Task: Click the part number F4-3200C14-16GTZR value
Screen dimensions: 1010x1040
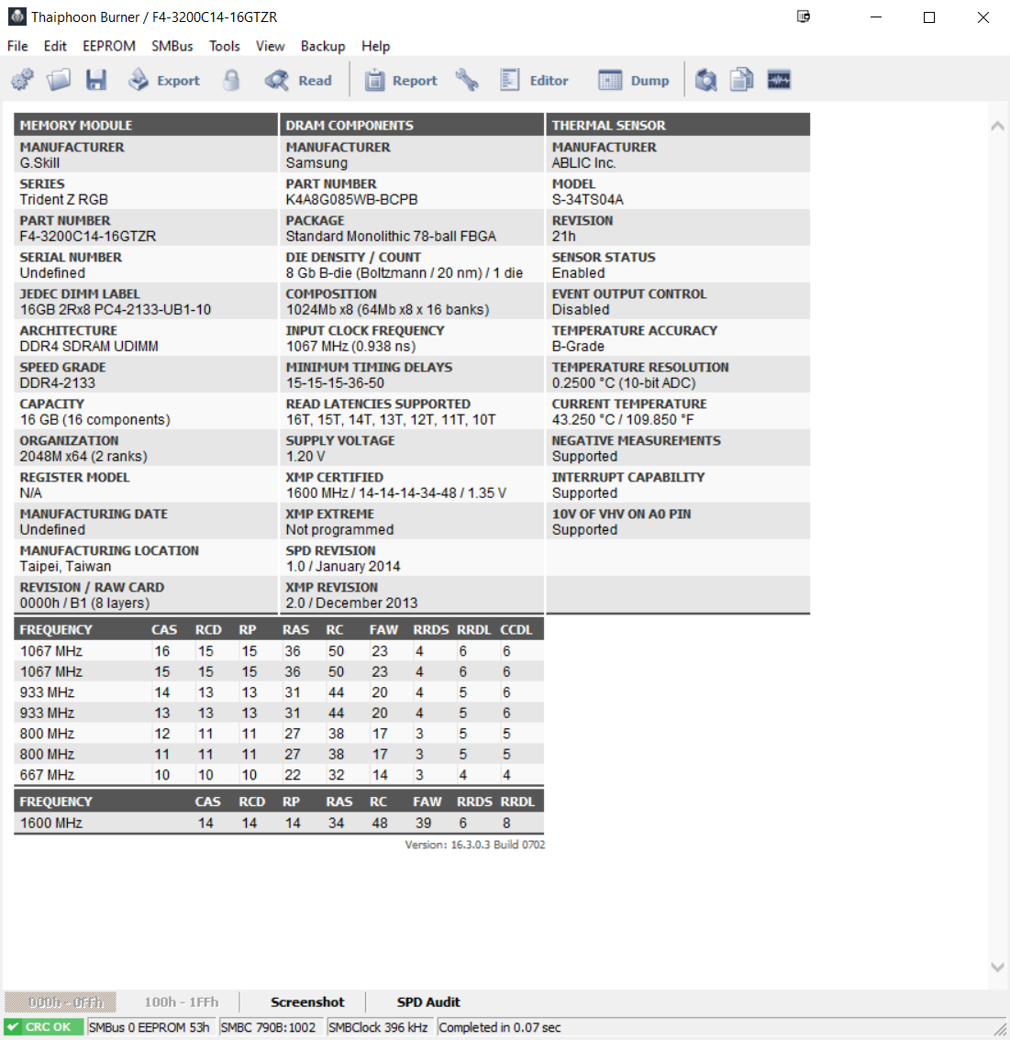Action: pos(87,236)
